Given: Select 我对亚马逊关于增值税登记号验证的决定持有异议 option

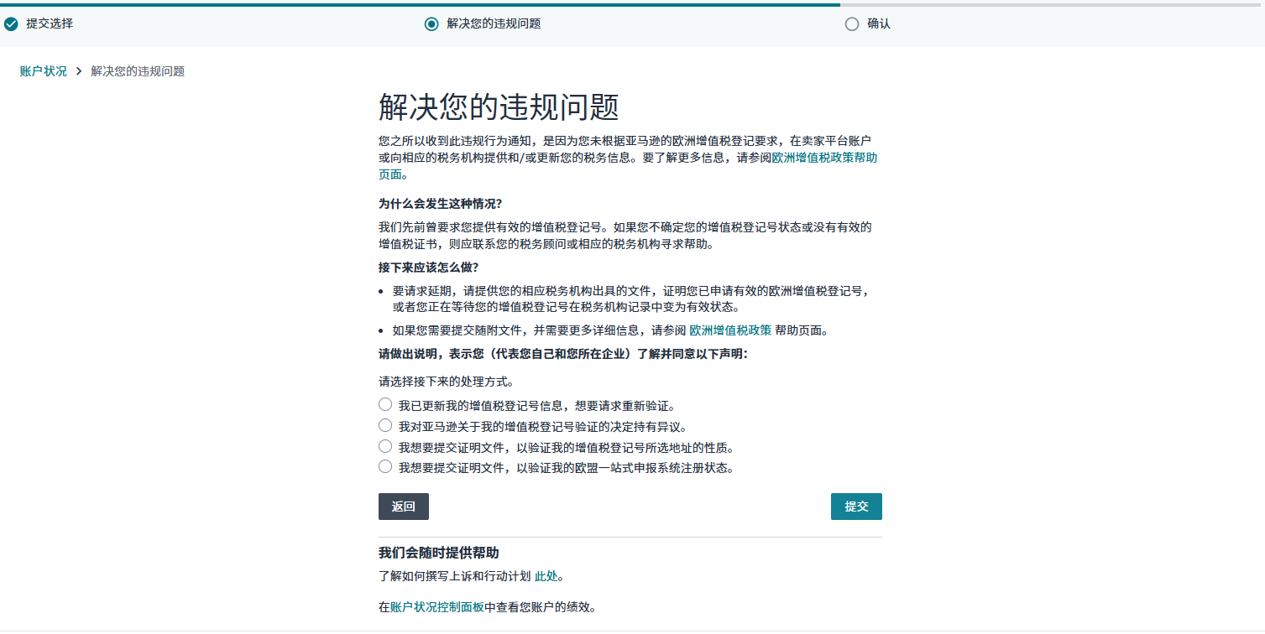Looking at the screenshot, I should point(385,426).
